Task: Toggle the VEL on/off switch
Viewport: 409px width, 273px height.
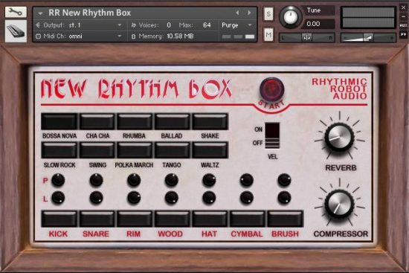Action: [272, 135]
